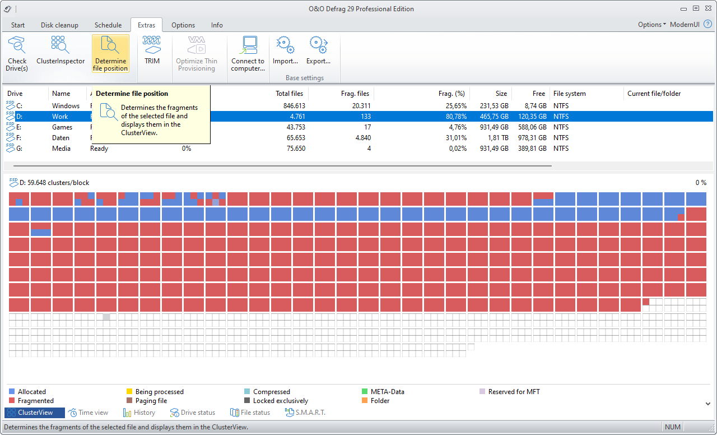Open Drive status tab
The image size is (717, 435).
[x=193, y=413]
